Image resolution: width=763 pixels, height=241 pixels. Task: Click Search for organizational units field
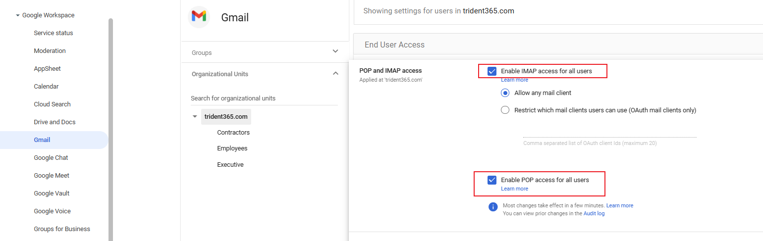(264, 98)
